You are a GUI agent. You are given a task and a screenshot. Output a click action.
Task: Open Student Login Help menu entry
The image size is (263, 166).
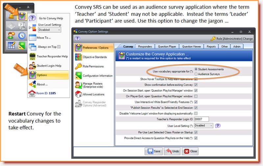pyautogui.click(x=48, y=66)
